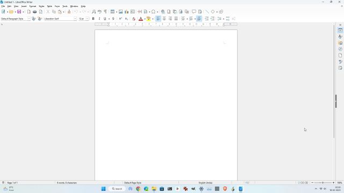This screenshot has height=193, width=344.
Task: Open the Format menu
Action: coord(32,6)
